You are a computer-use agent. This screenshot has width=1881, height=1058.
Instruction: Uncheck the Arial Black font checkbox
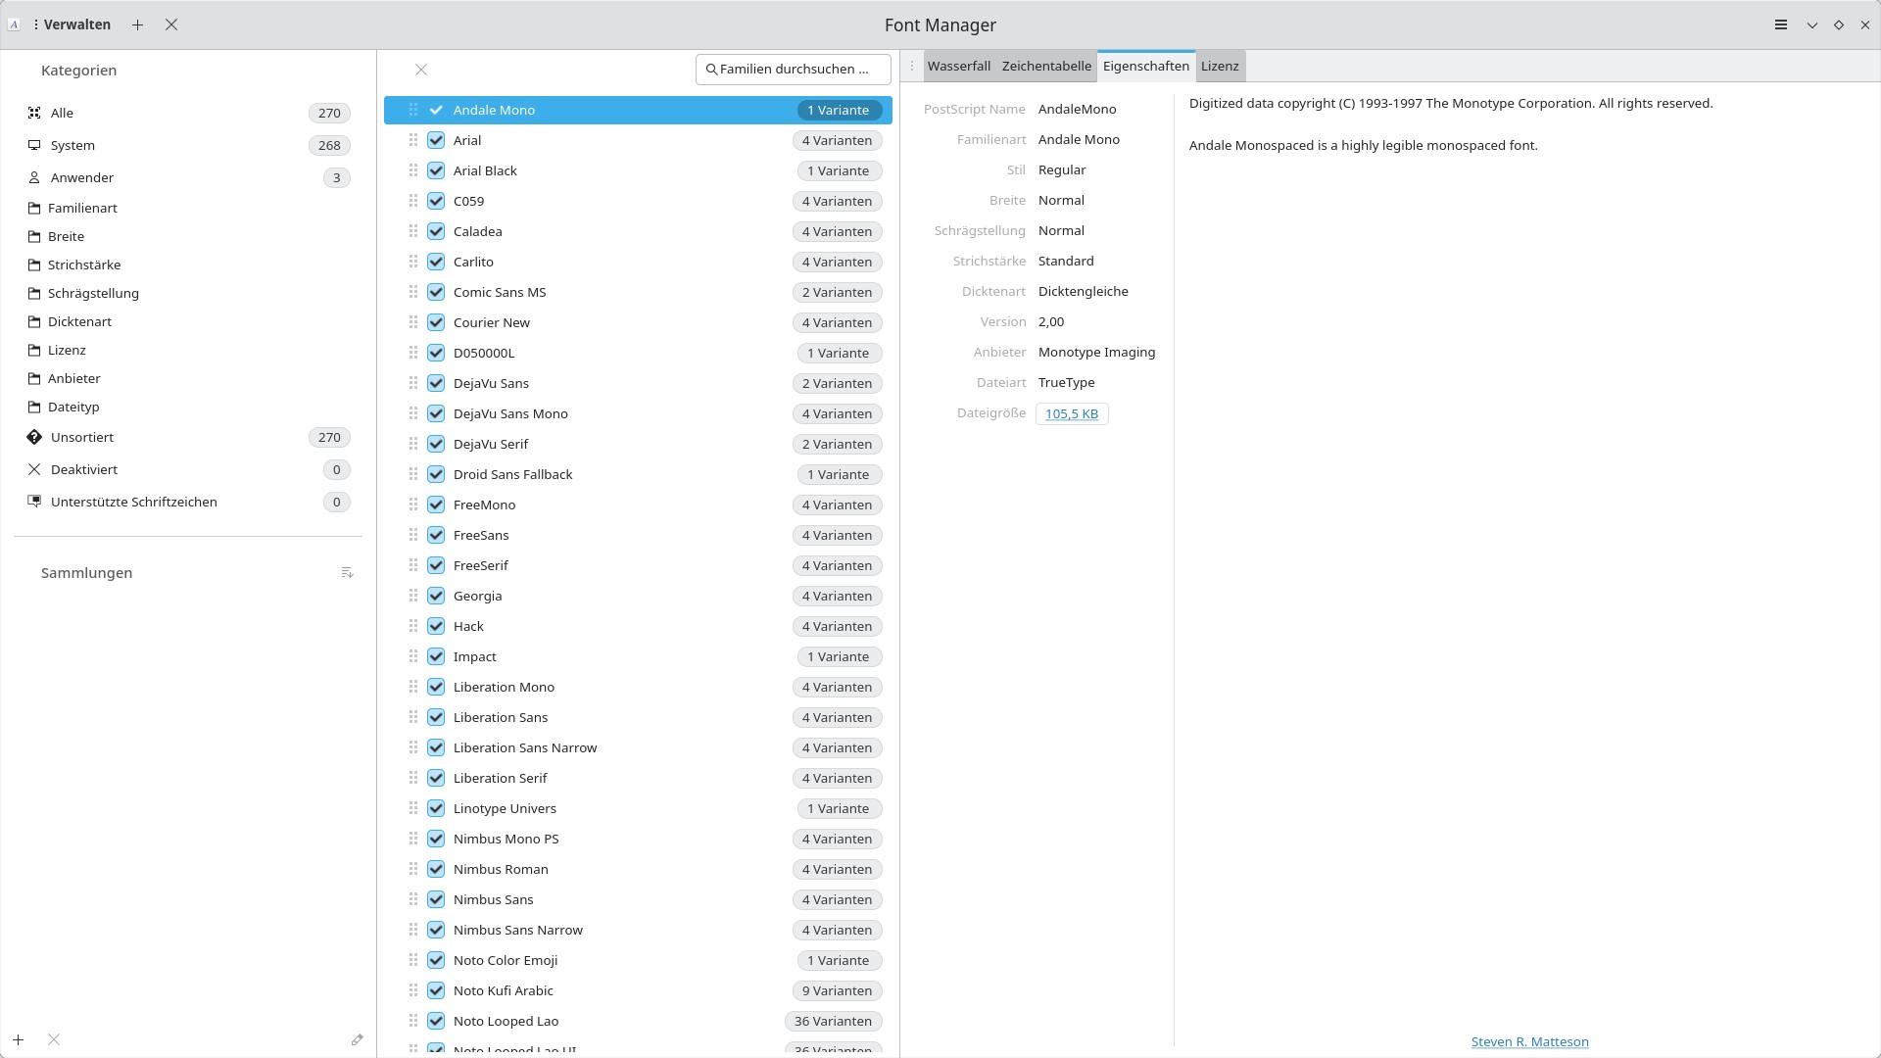[x=436, y=170]
